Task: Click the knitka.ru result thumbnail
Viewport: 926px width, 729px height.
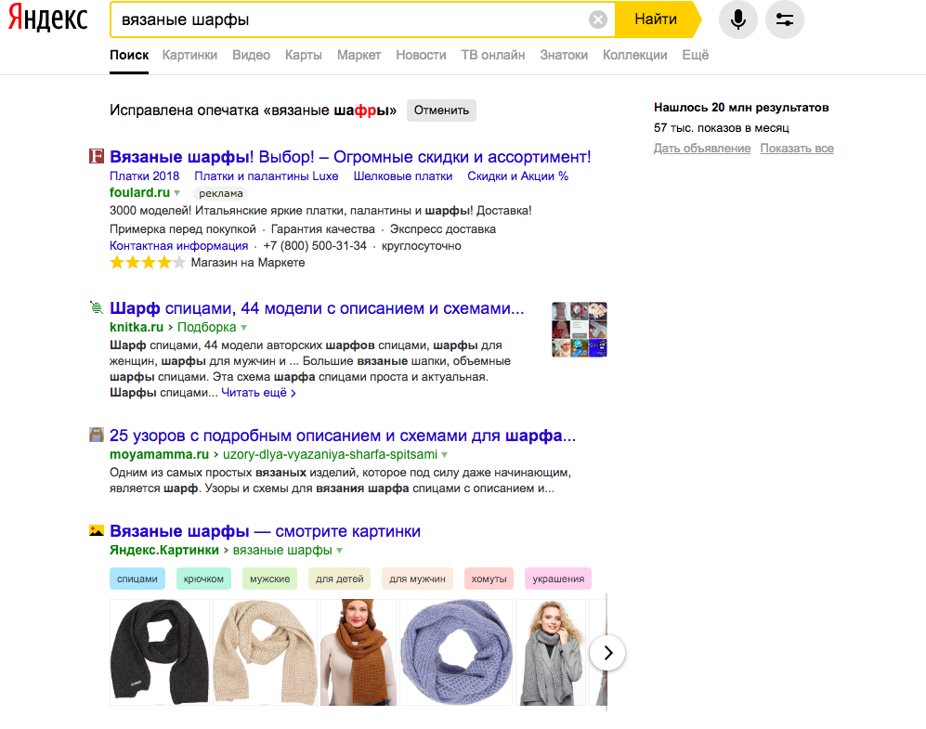Action: coord(580,330)
